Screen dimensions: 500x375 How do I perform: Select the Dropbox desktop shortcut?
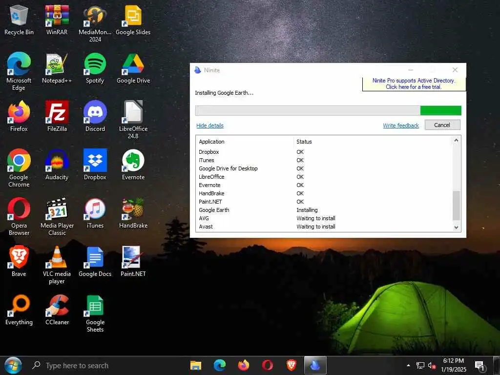point(95,165)
